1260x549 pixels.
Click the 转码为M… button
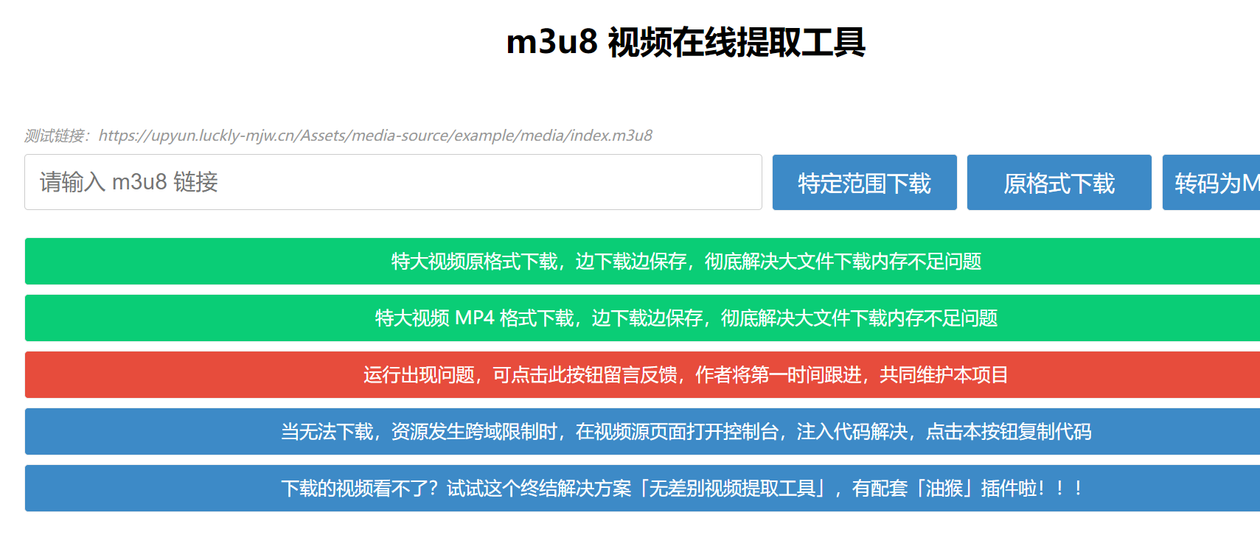1211,182
